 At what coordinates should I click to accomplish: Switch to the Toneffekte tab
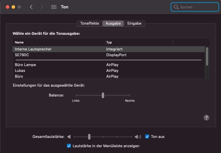pyautogui.click(x=90, y=23)
